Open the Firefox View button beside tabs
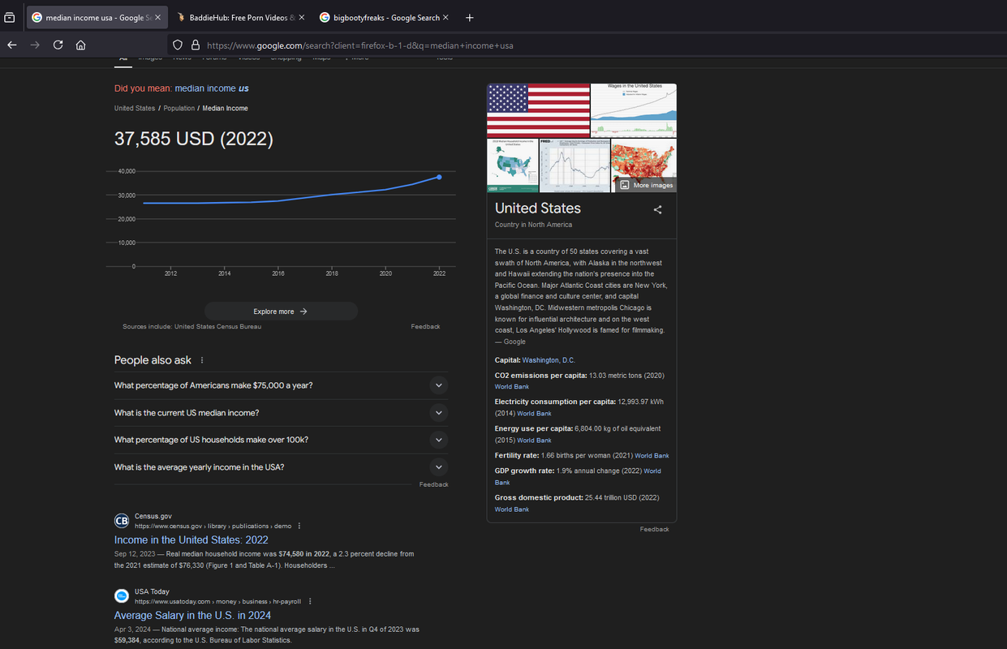The height and width of the screenshot is (649, 1007). (10, 17)
